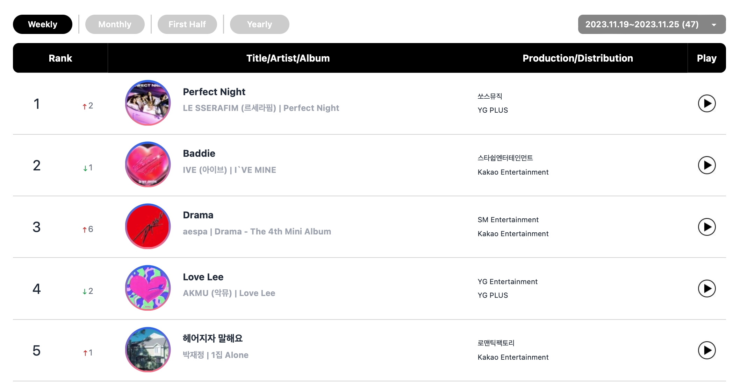Viewport: 740px width, 387px height.
Task: Play the song Perfect Night
Action: (x=706, y=104)
